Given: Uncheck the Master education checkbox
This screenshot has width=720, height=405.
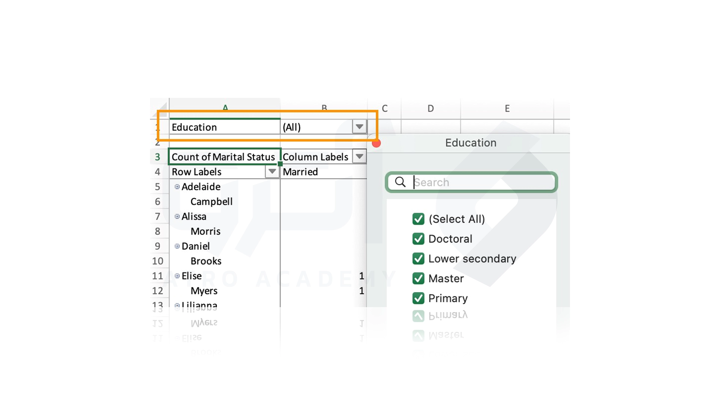Looking at the screenshot, I should click(x=418, y=278).
